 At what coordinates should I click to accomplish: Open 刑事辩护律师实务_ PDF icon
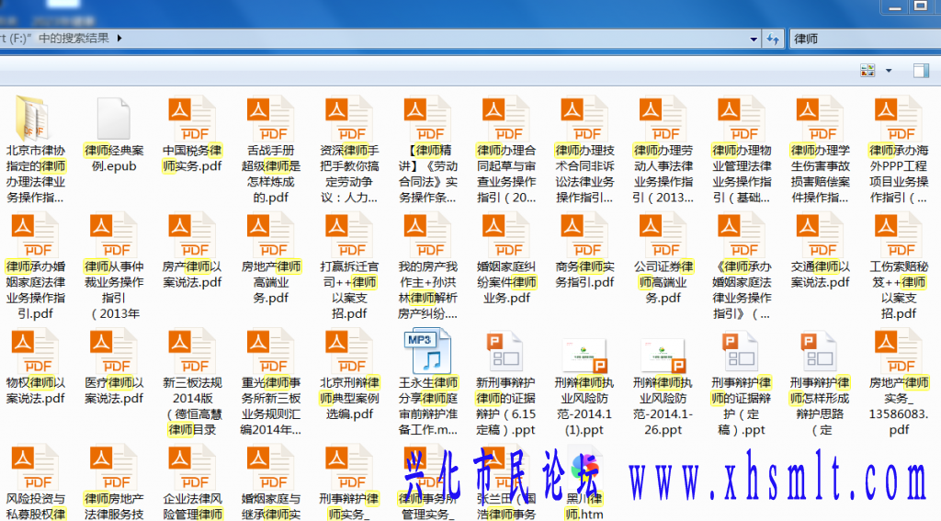point(348,468)
